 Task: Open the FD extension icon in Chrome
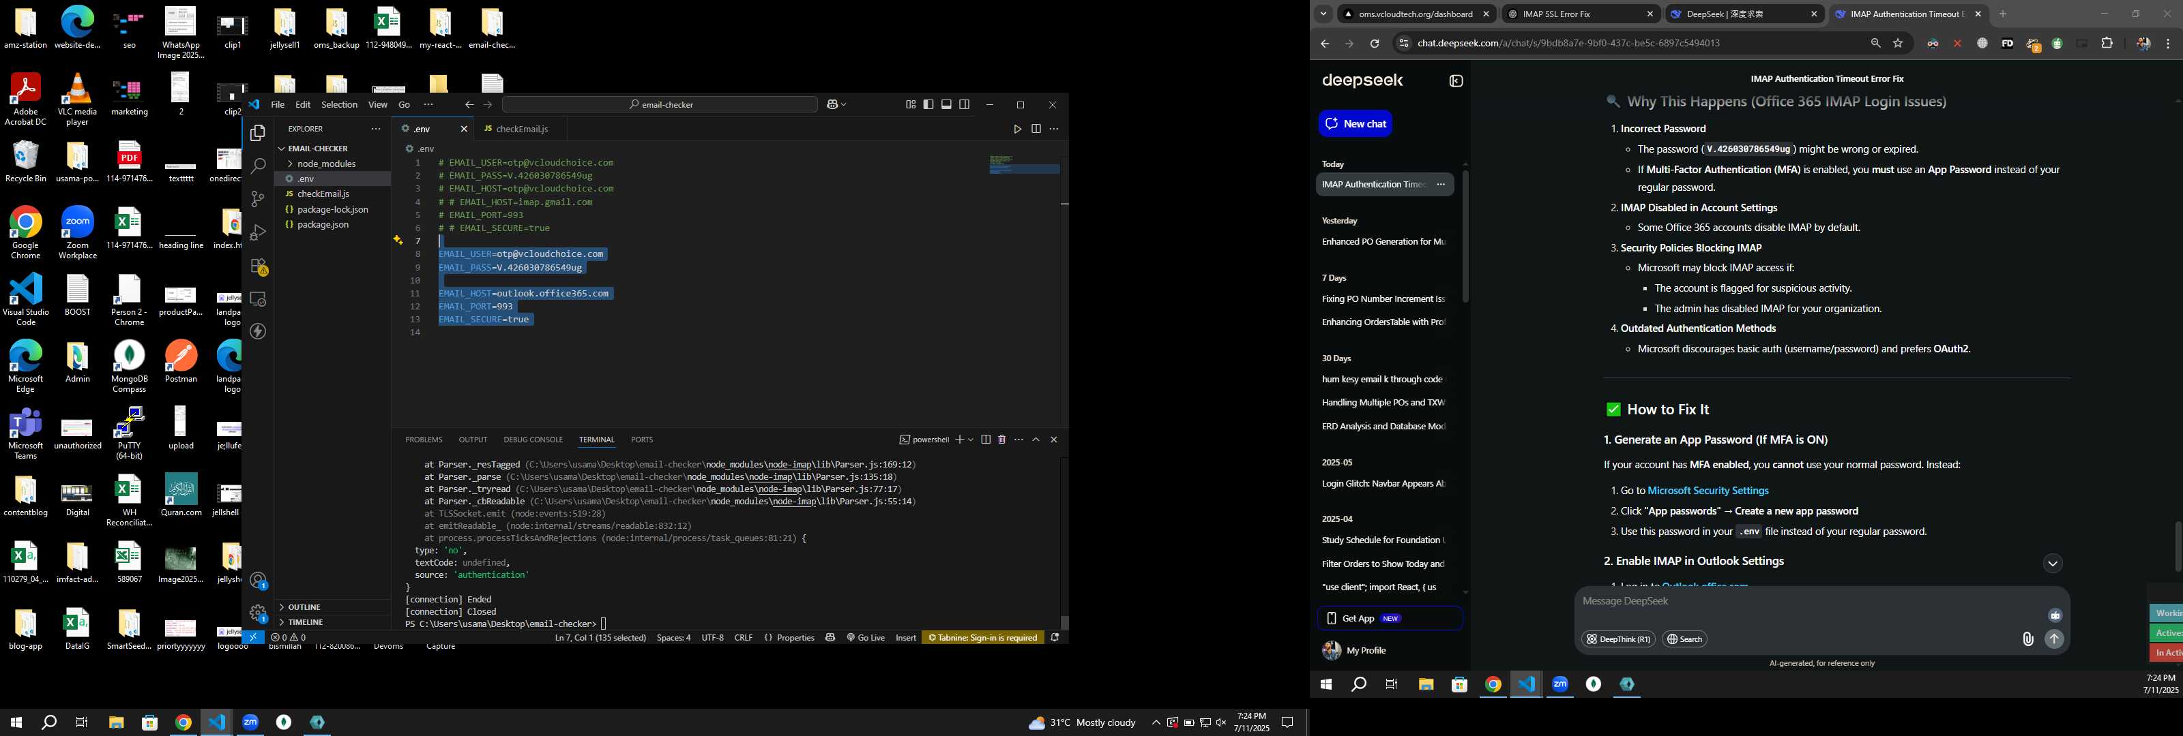click(x=2007, y=43)
